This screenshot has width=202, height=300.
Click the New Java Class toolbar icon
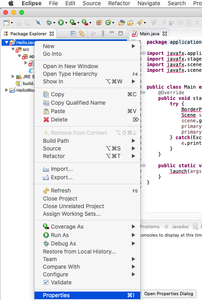(x=108, y=22)
